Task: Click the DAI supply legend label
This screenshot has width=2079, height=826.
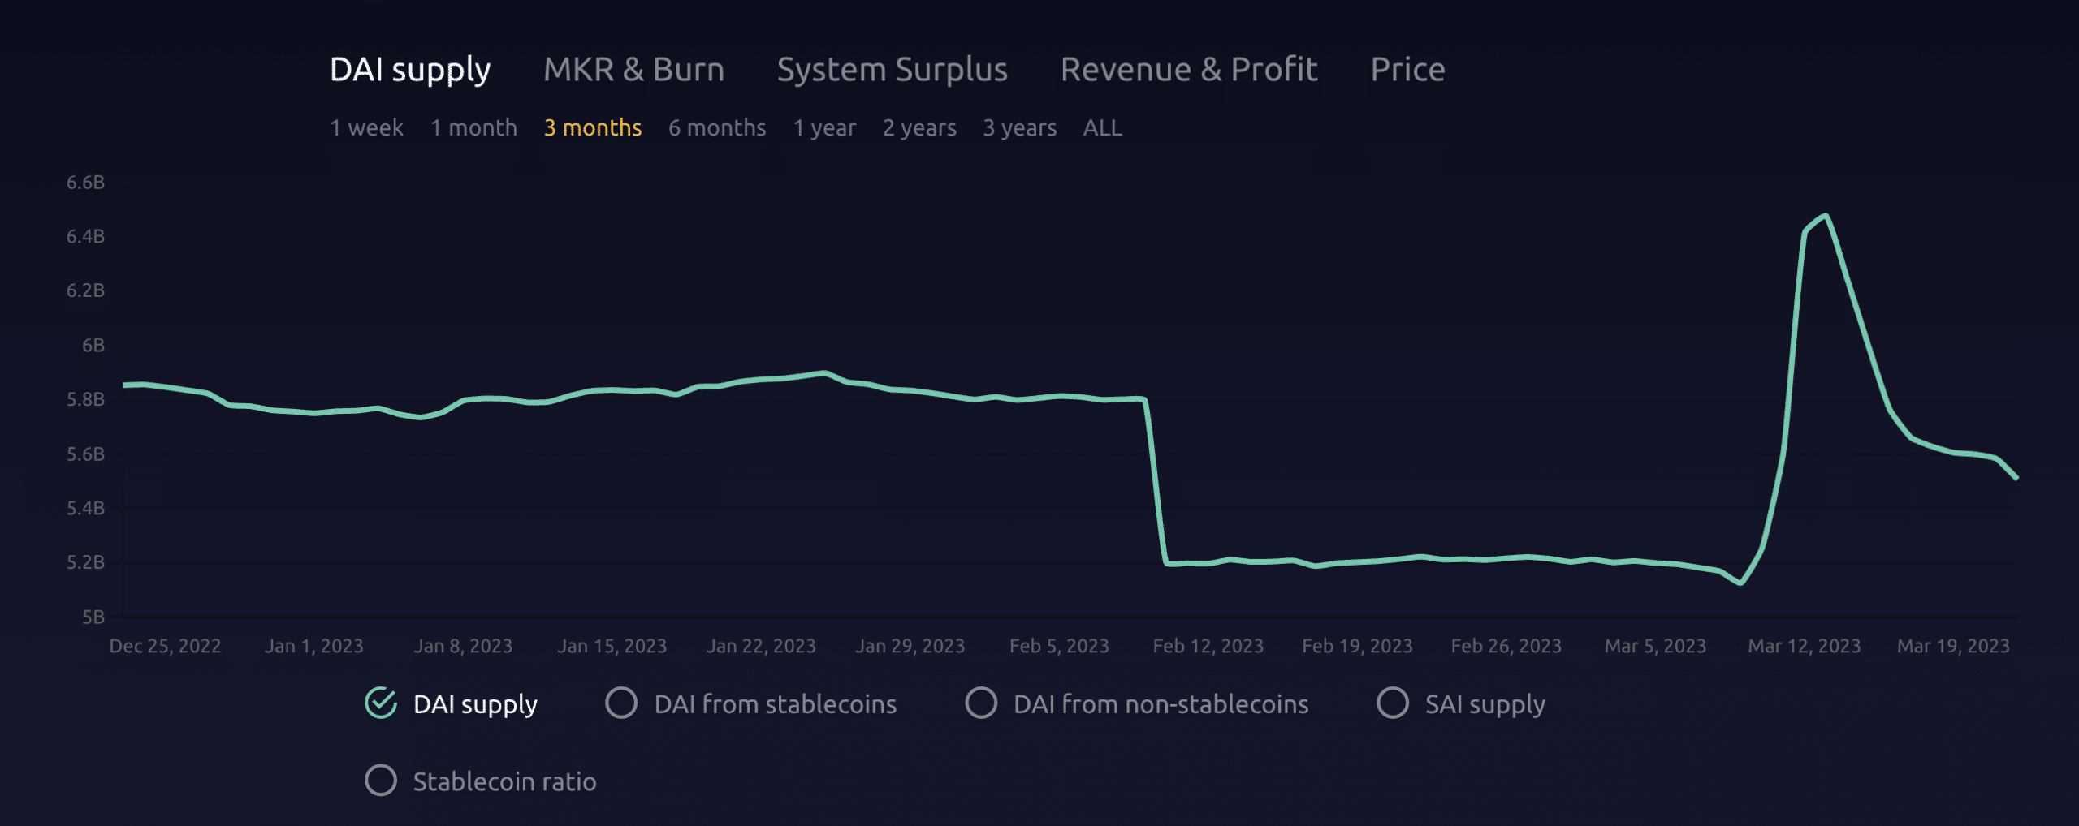Action: pyautogui.click(x=475, y=704)
